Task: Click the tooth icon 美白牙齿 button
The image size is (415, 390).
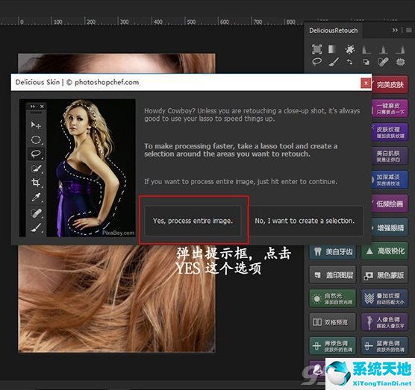Action: [333, 251]
